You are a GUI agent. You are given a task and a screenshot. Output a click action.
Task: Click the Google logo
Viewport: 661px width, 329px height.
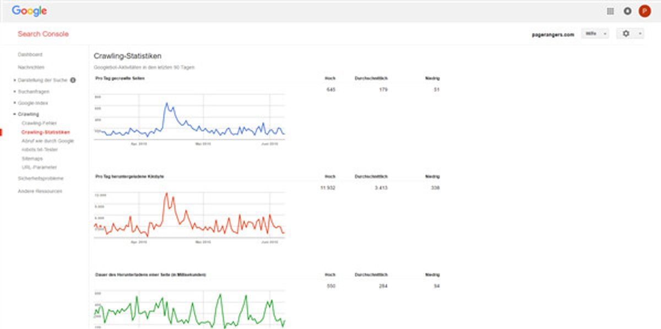click(x=29, y=11)
